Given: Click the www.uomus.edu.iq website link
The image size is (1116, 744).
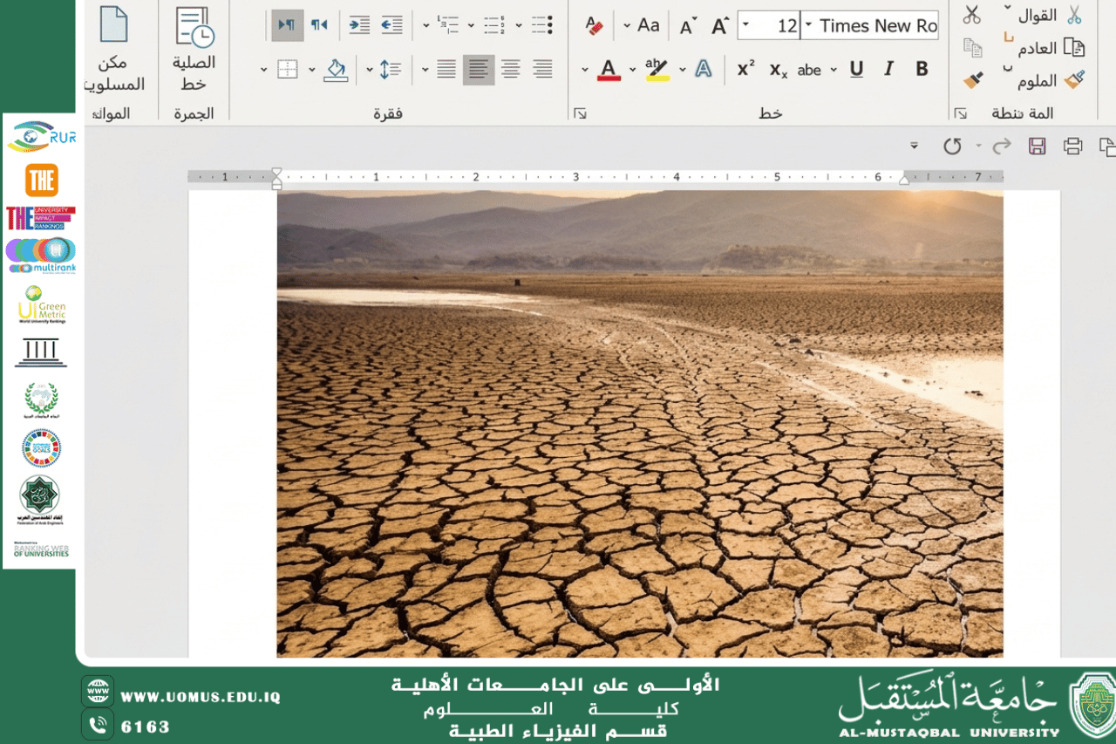Looking at the screenshot, I should click(x=201, y=697).
